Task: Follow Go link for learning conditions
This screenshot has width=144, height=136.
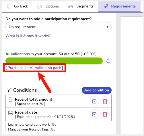Action: pyautogui.click(x=54, y=124)
